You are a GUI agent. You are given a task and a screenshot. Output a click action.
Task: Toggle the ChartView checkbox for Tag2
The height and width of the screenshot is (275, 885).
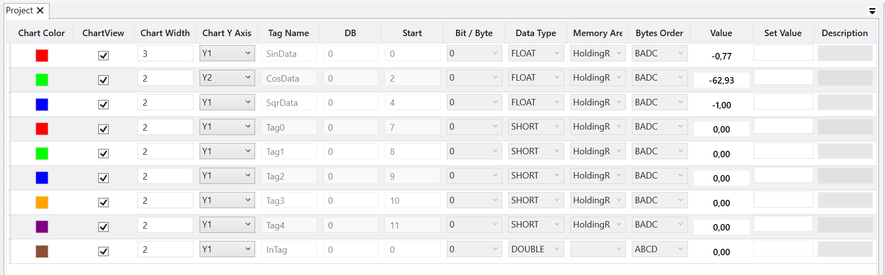103,178
